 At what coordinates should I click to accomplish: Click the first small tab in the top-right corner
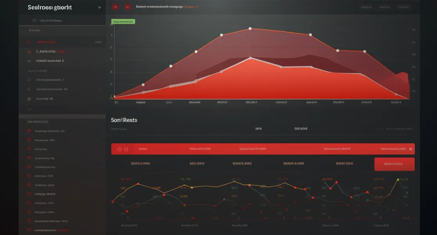pyautogui.click(x=366, y=7)
